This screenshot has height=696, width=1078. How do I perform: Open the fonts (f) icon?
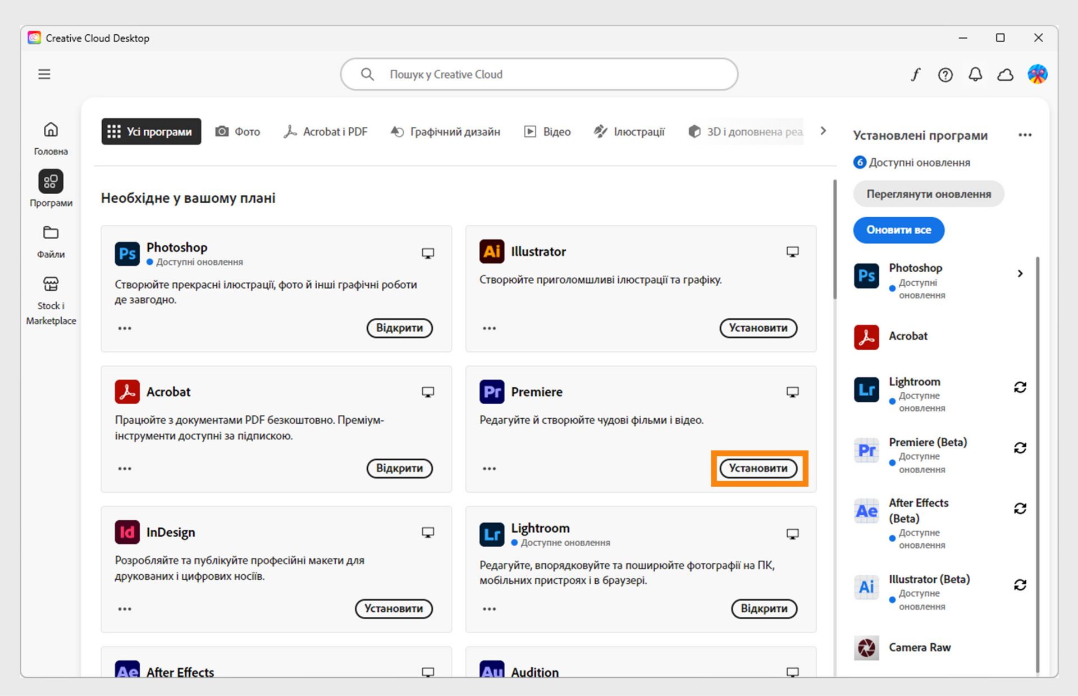[x=916, y=74]
